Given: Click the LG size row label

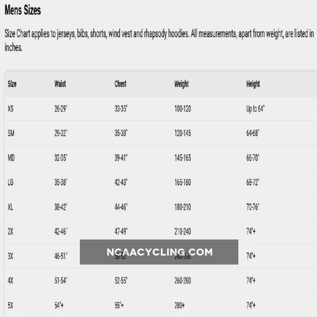Looking at the screenshot, I should pos(11,182).
